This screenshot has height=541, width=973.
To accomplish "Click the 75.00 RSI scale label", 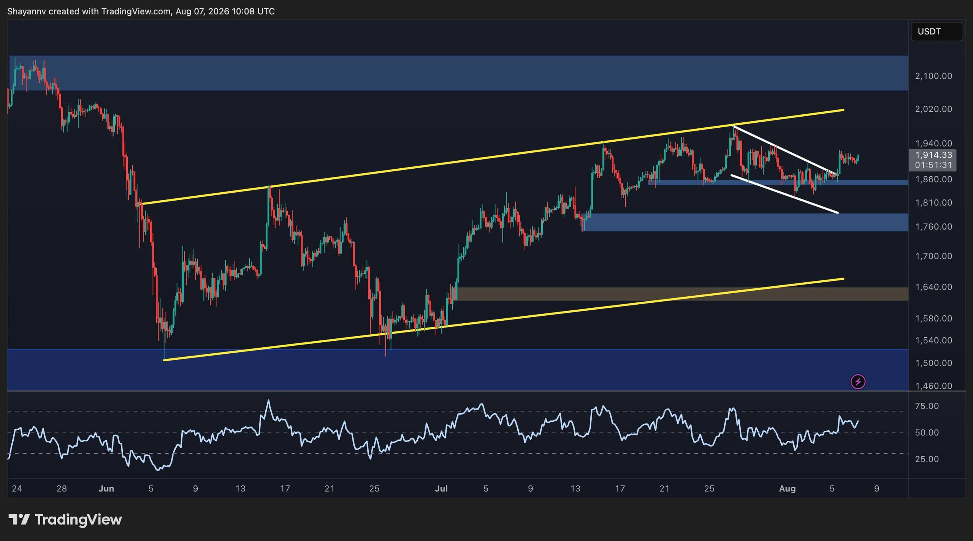I will 927,406.
